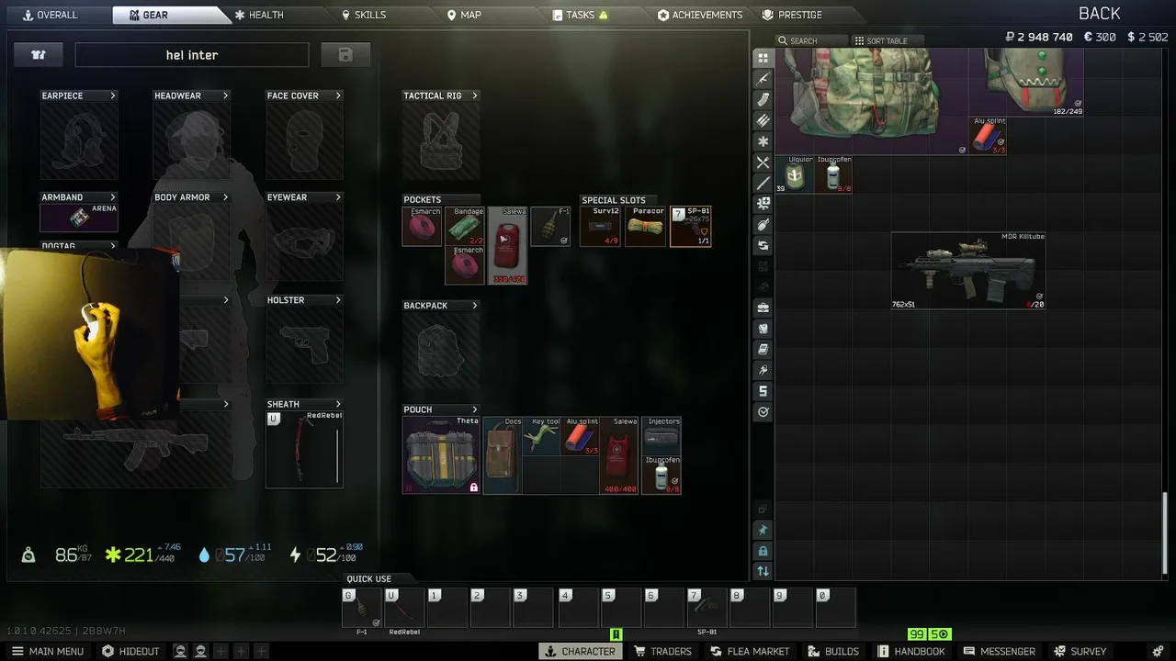Select the swap-arrows filter icon in the stash sidebar

[763, 246]
